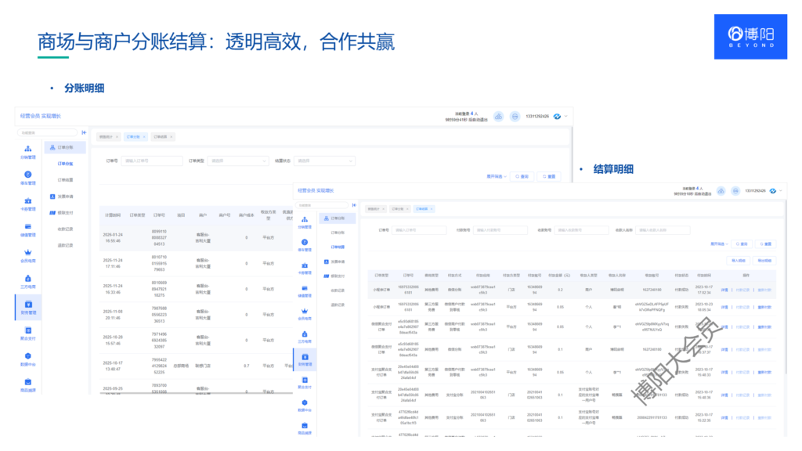Viewport: 802px width, 451px height.
Task: Open 储值管理 card icon in 结算明细 window
Action: 305,288
